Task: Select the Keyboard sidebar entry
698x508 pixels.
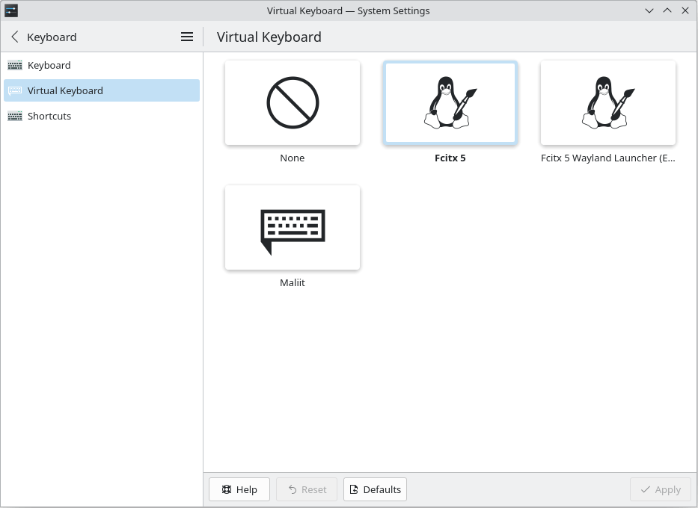Action: pos(102,65)
